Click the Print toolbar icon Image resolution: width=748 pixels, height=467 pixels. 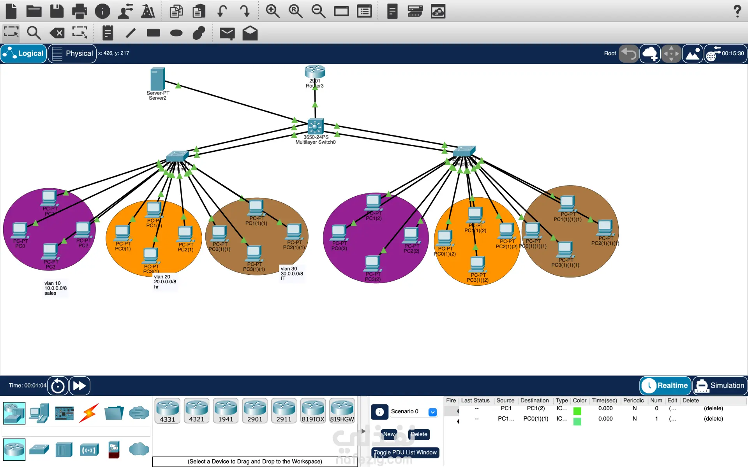click(79, 11)
